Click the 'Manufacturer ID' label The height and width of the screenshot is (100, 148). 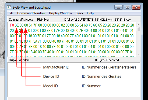[56, 67]
